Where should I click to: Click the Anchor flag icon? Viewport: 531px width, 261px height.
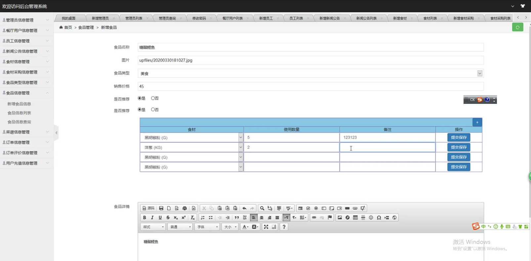(x=330, y=217)
